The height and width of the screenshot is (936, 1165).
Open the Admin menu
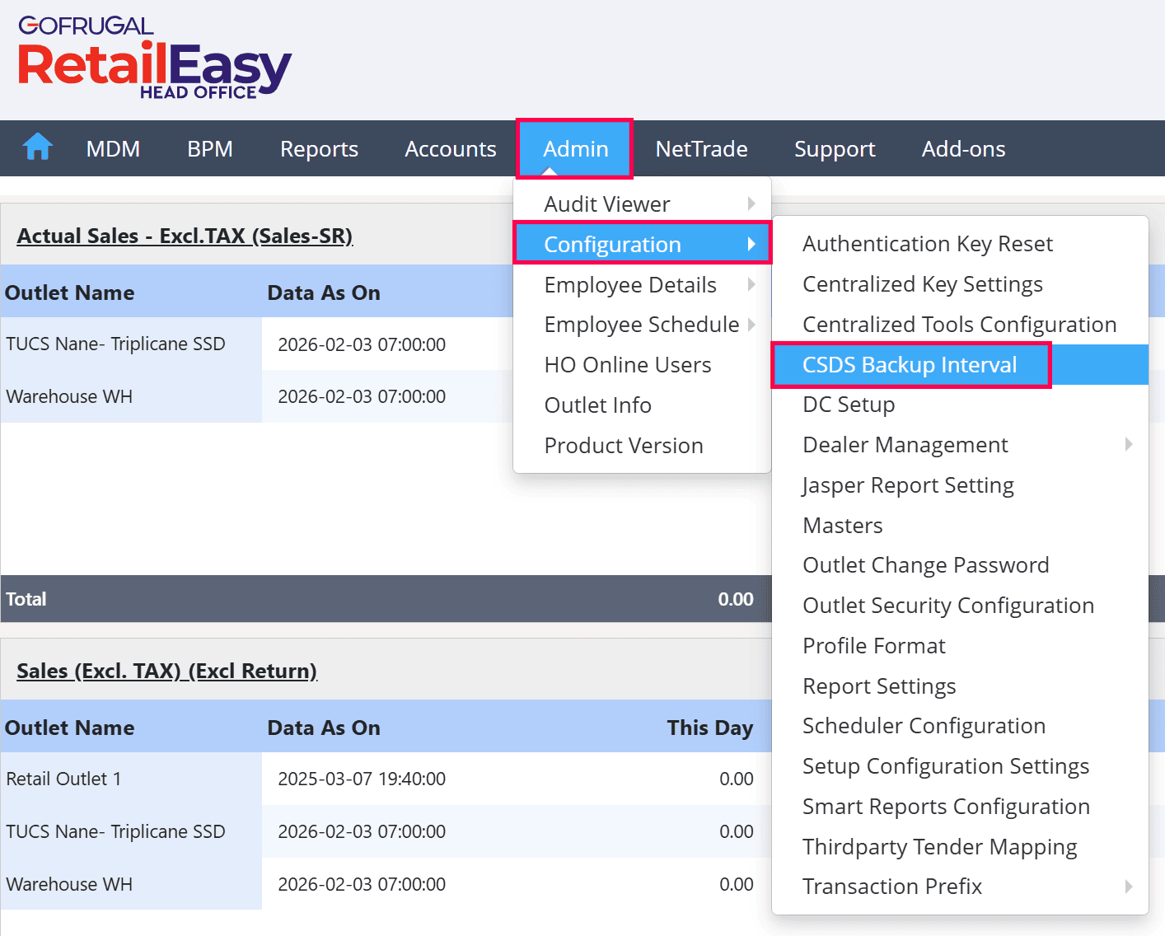coord(575,148)
